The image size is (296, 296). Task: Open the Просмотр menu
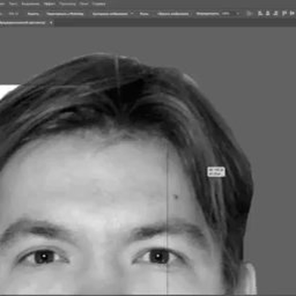point(68,4)
